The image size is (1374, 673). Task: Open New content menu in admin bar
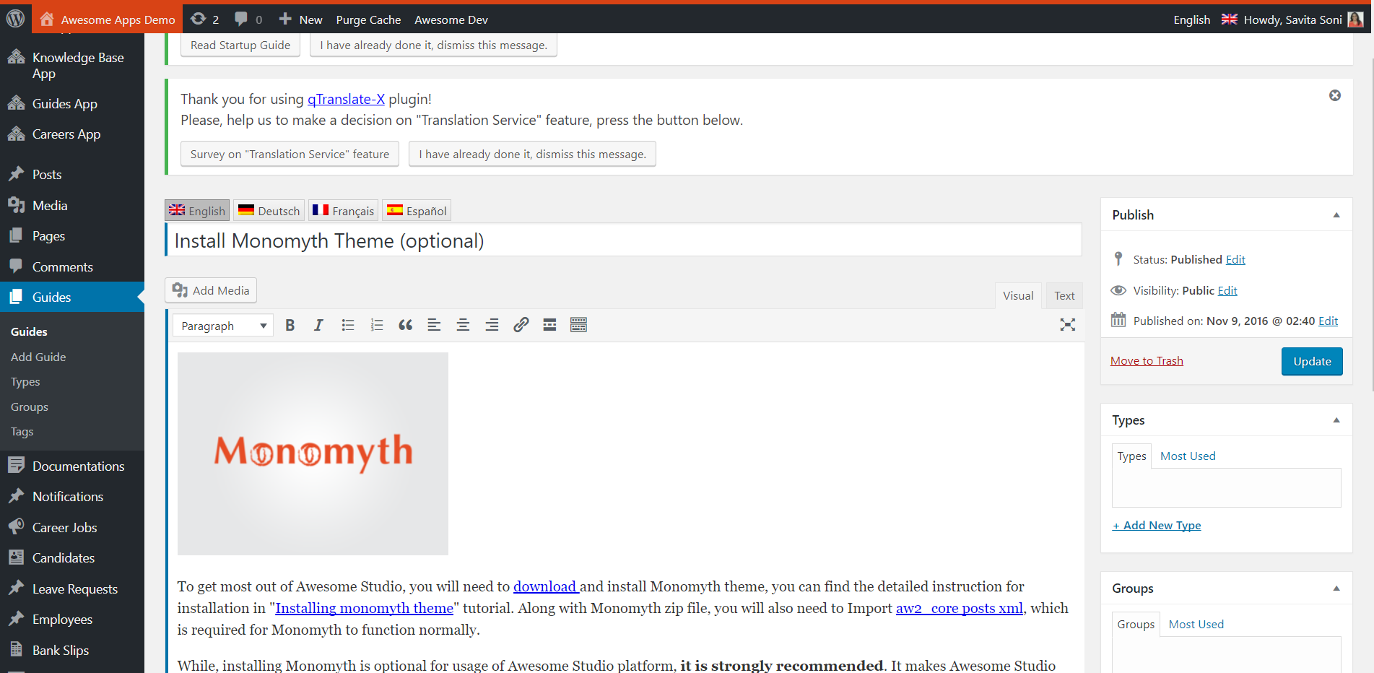point(301,19)
